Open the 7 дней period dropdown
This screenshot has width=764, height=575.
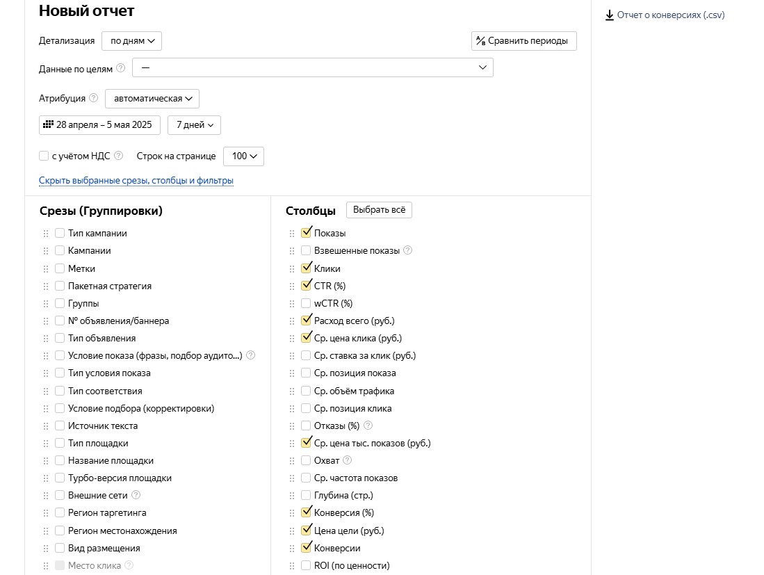195,125
